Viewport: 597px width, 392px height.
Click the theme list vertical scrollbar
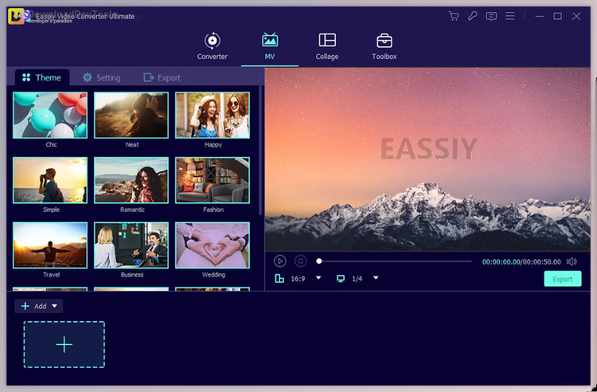[261, 151]
